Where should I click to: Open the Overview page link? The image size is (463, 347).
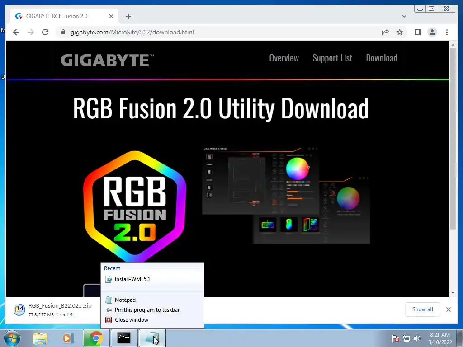tap(284, 58)
